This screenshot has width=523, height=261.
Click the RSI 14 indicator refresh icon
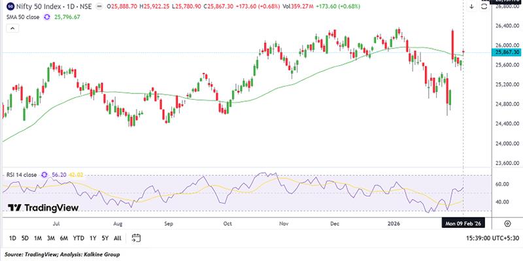click(44, 175)
